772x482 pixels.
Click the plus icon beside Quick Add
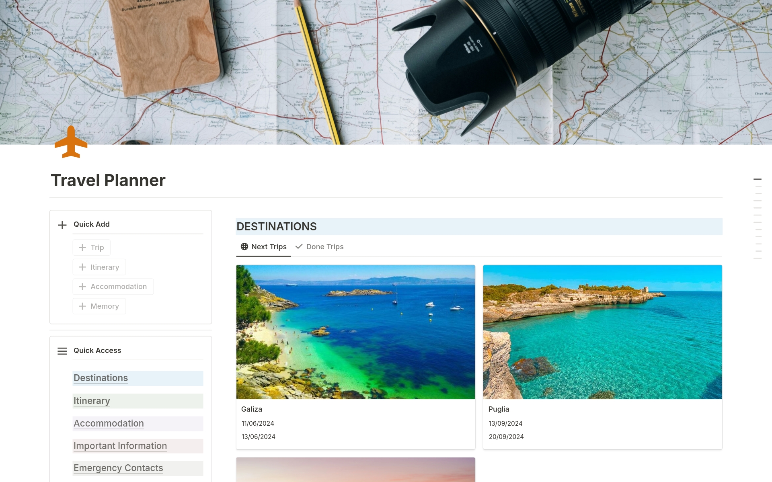tap(62, 225)
